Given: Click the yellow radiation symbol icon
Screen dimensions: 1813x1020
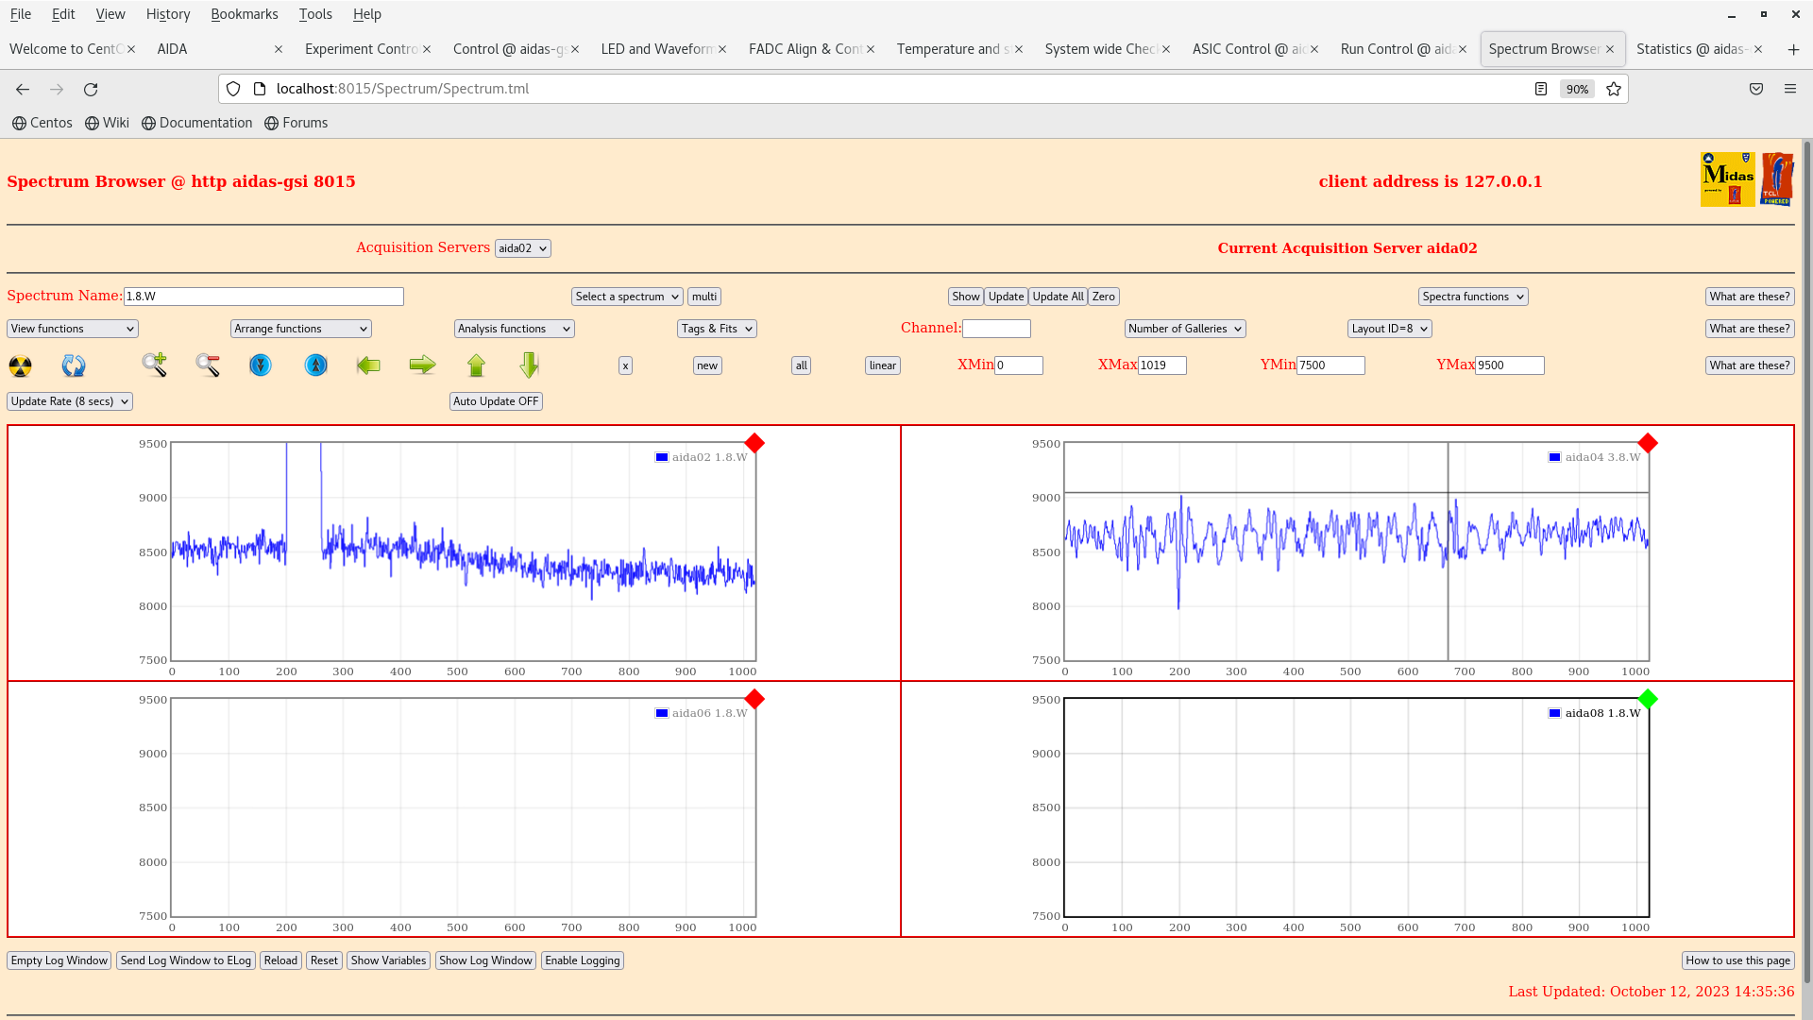Looking at the screenshot, I should click(20, 365).
